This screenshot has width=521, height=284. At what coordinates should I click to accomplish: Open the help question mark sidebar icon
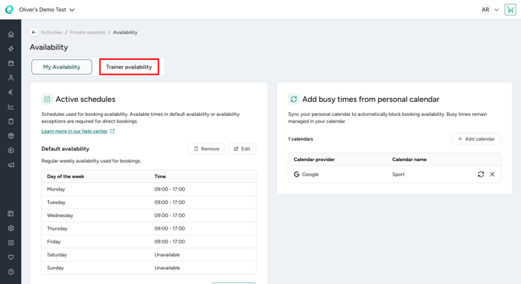(x=11, y=272)
